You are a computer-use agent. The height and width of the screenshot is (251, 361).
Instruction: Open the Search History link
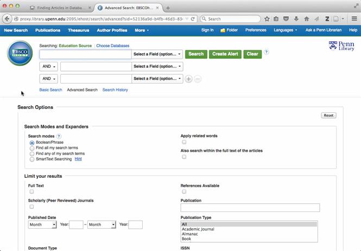tap(115, 90)
